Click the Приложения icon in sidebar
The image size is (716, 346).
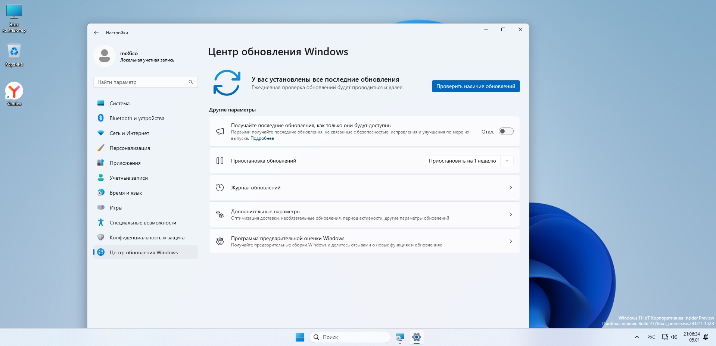tap(101, 163)
